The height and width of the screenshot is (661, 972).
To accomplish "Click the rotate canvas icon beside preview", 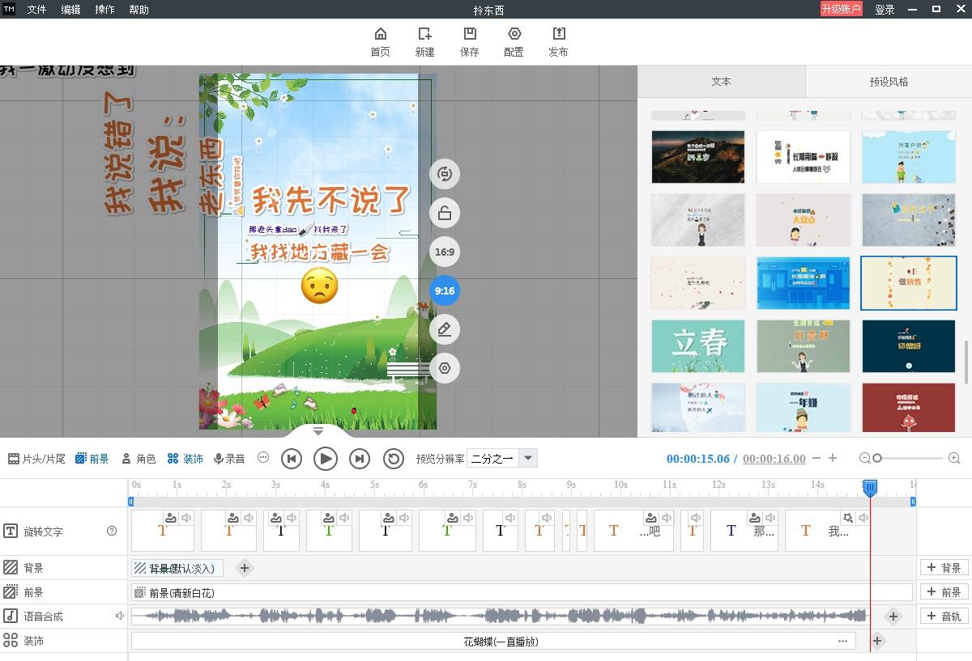I will 445,174.
